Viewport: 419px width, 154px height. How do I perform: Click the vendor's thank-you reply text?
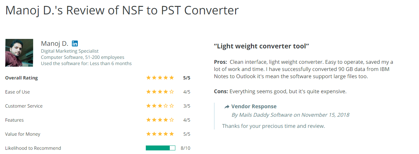[274, 126]
